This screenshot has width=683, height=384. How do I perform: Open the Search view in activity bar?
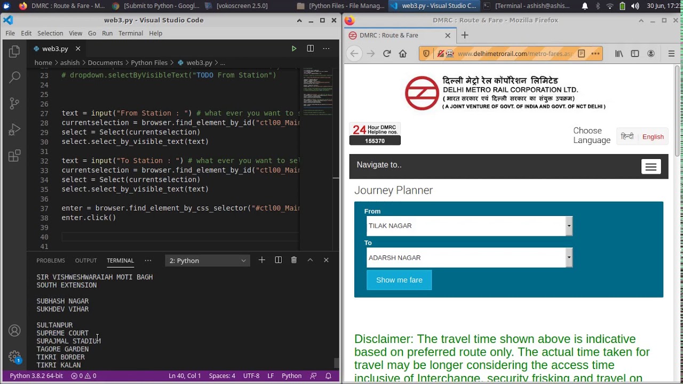(x=14, y=77)
